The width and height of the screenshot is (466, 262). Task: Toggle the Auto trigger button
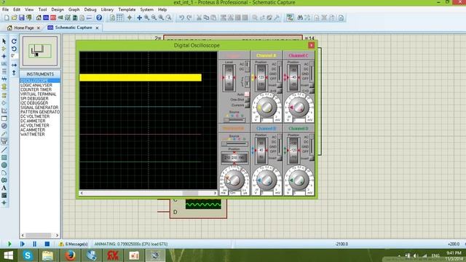(x=247, y=95)
